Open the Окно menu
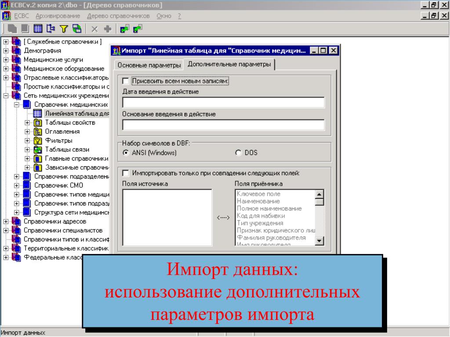The image size is (450, 337). [x=164, y=16]
